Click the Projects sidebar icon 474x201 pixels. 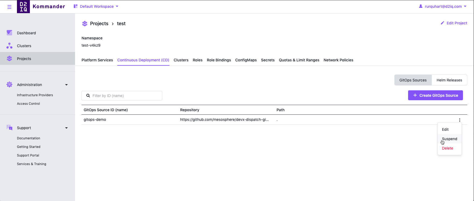[9, 58]
